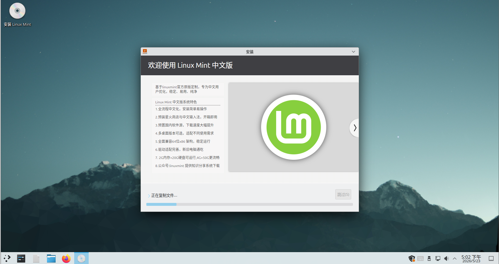The height and width of the screenshot is (264, 499).
Task: Click the 安装 window title text
Action: point(250,52)
